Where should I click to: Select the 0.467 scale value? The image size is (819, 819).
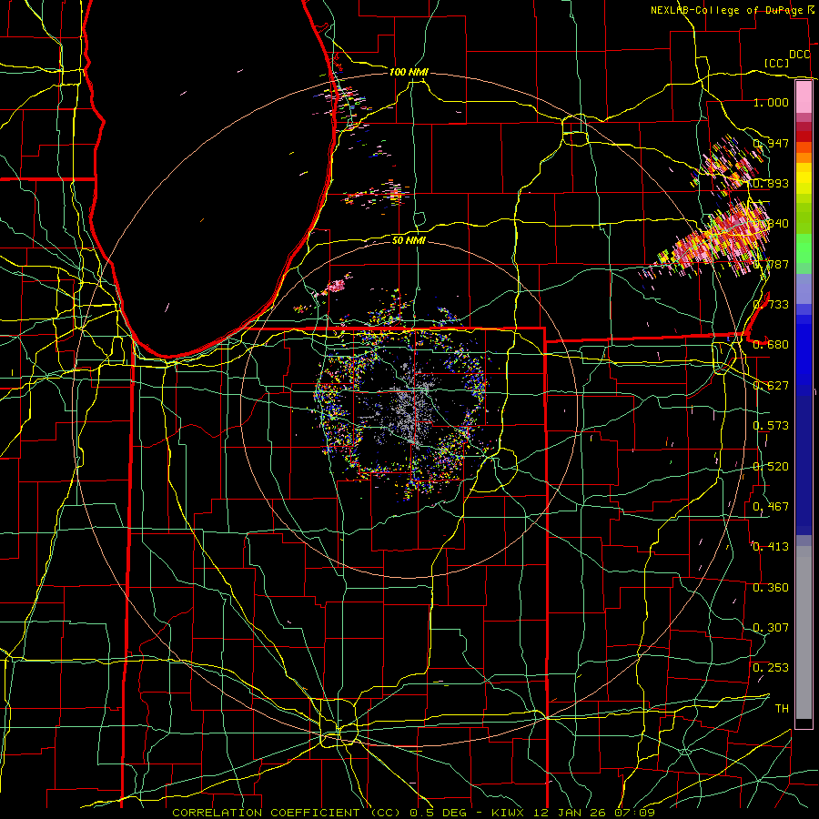(x=771, y=507)
